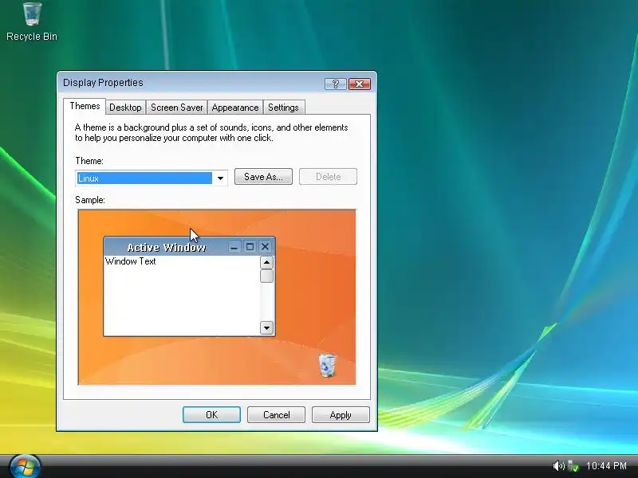Click scroll down arrow in sample window
The height and width of the screenshot is (478, 638).
click(x=266, y=327)
